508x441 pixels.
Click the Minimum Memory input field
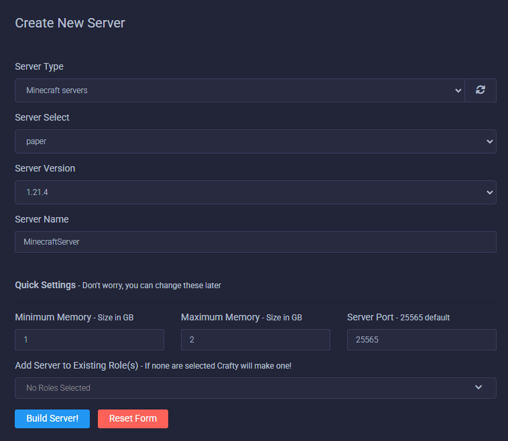click(x=89, y=340)
